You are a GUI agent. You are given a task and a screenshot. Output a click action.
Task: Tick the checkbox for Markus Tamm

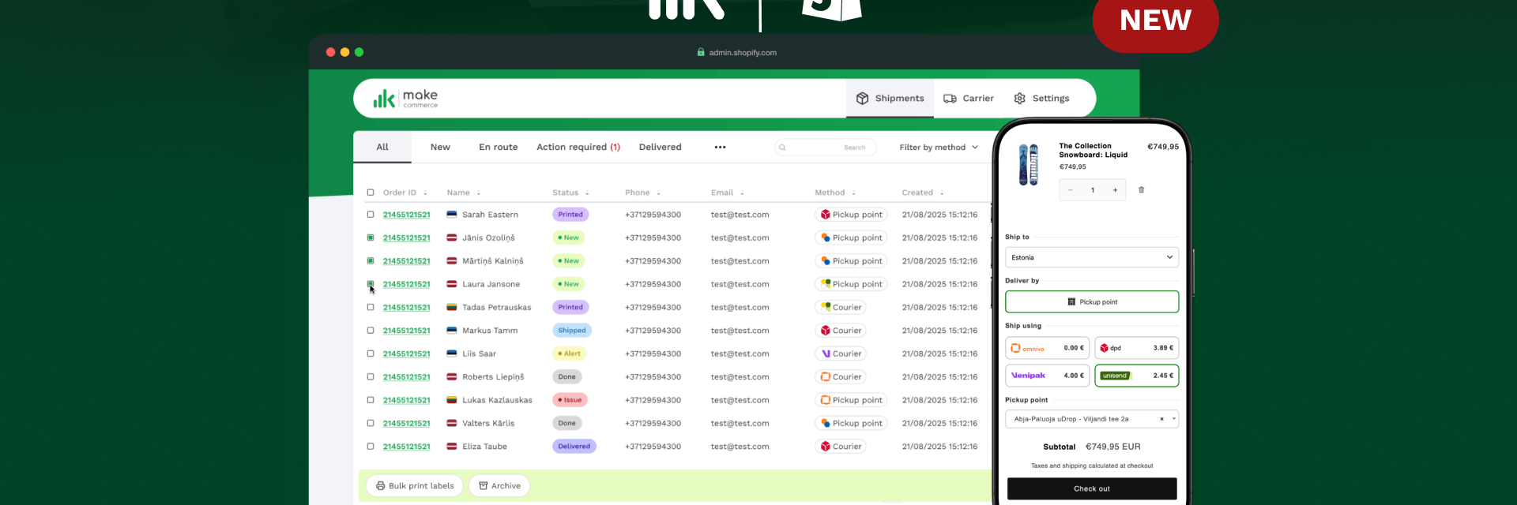(371, 331)
